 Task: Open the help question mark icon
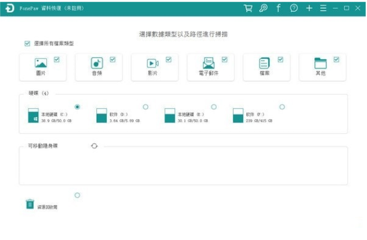pyautogui.click(x=294, y=8)
